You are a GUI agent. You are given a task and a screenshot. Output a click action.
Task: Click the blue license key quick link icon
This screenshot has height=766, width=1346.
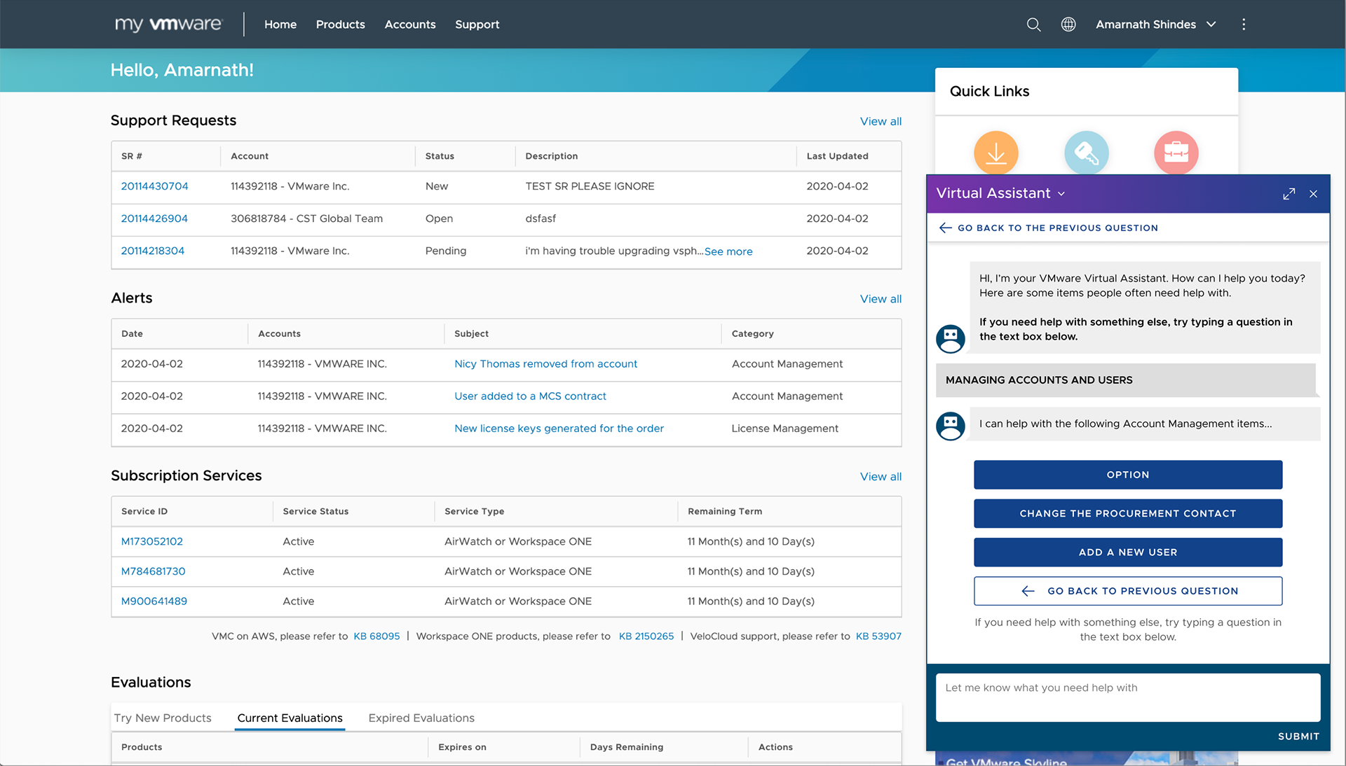pyautogui.click(x=1086, y=153)
